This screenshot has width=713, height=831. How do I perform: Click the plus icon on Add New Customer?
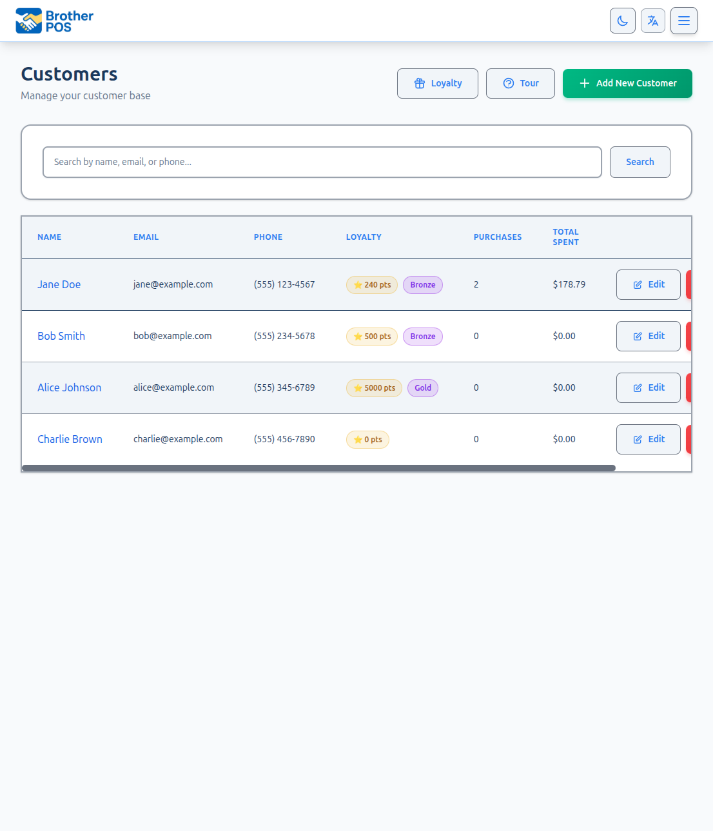click(x=585, y=83)
